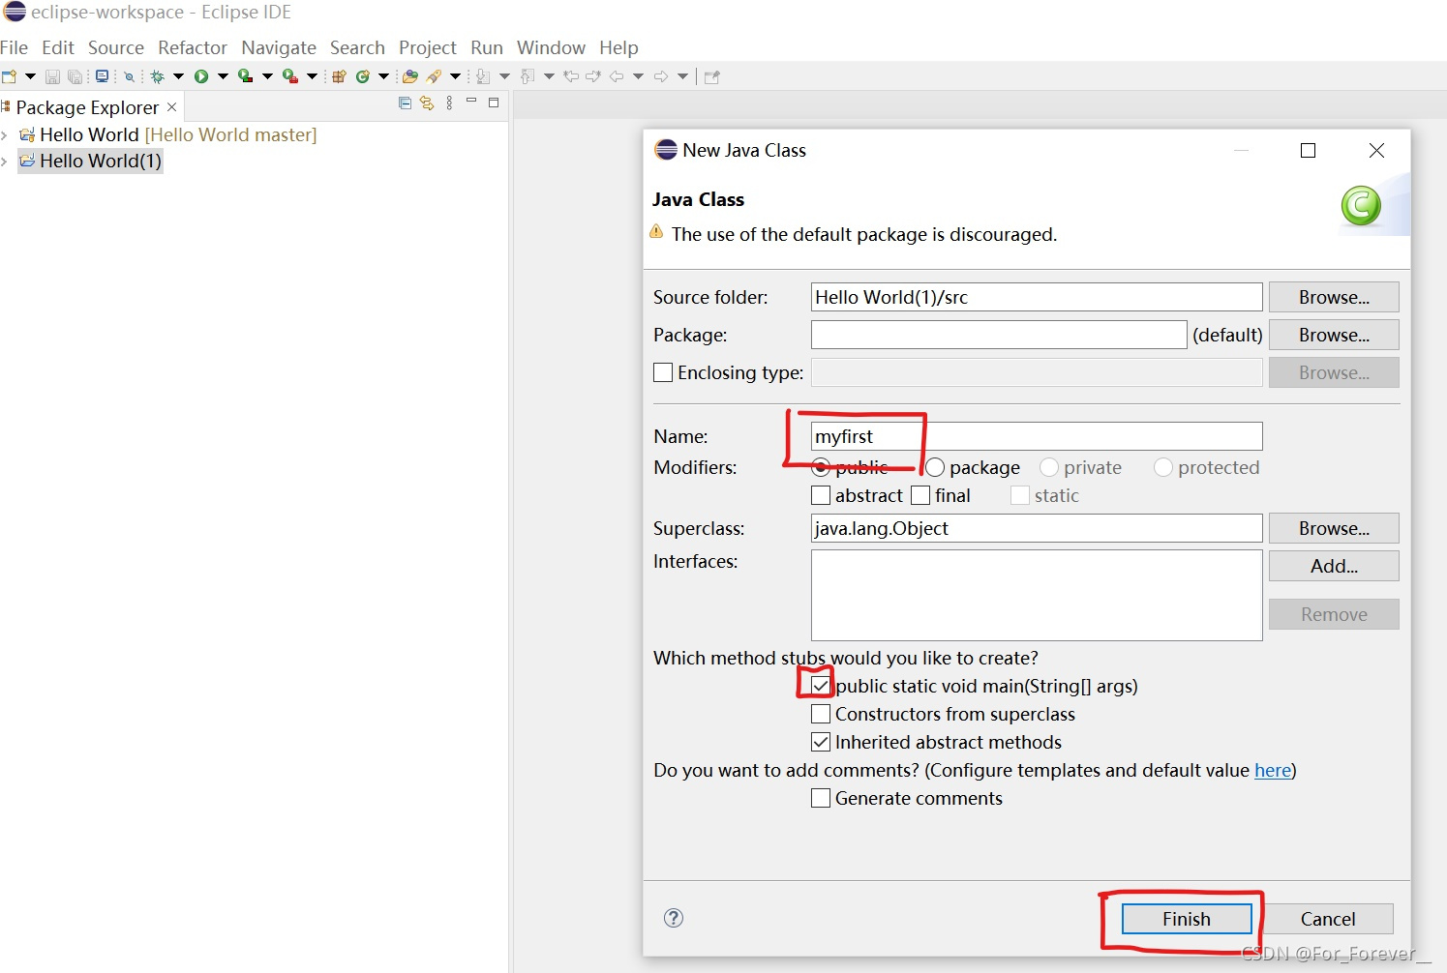Click Cancel in New Java Class dialog
Viewport: 1447px width, 973px height.
point(1328,919)
